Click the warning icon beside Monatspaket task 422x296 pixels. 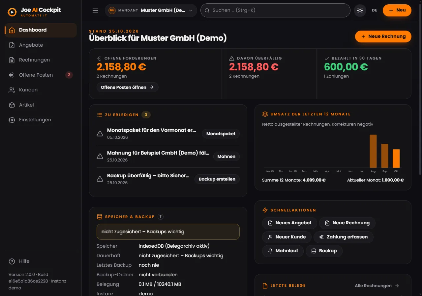click(100, 134)
